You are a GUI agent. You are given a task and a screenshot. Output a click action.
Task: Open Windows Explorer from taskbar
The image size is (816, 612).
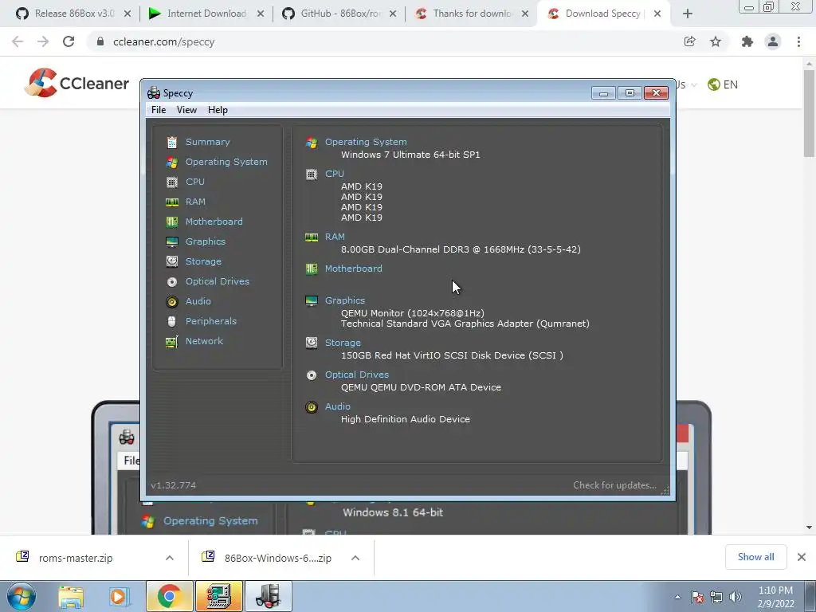71,596
